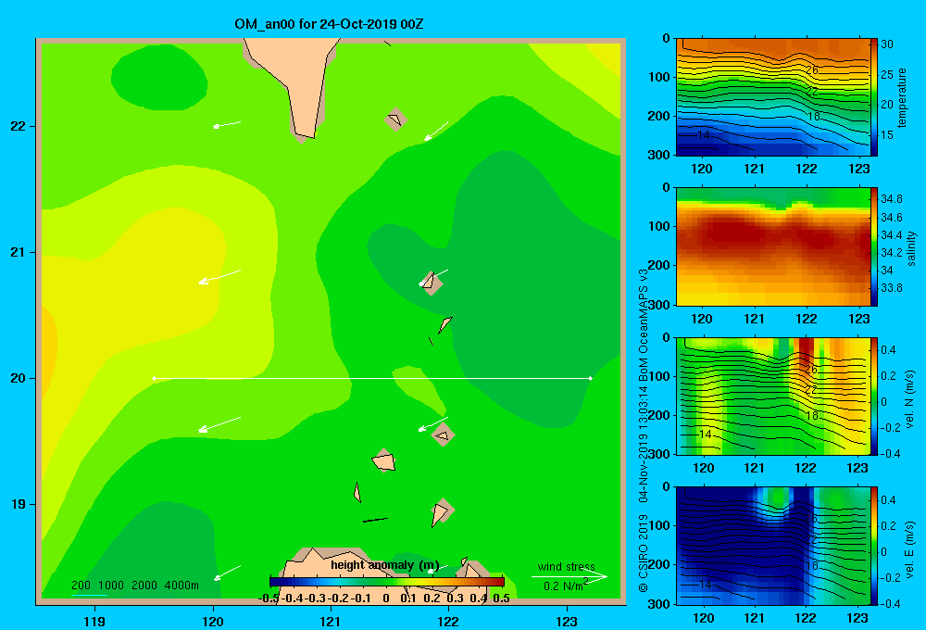Click the temperature colorbar scale
Image resolution: width=926 pixels, height=630 pixels.
tap(874, 97)
